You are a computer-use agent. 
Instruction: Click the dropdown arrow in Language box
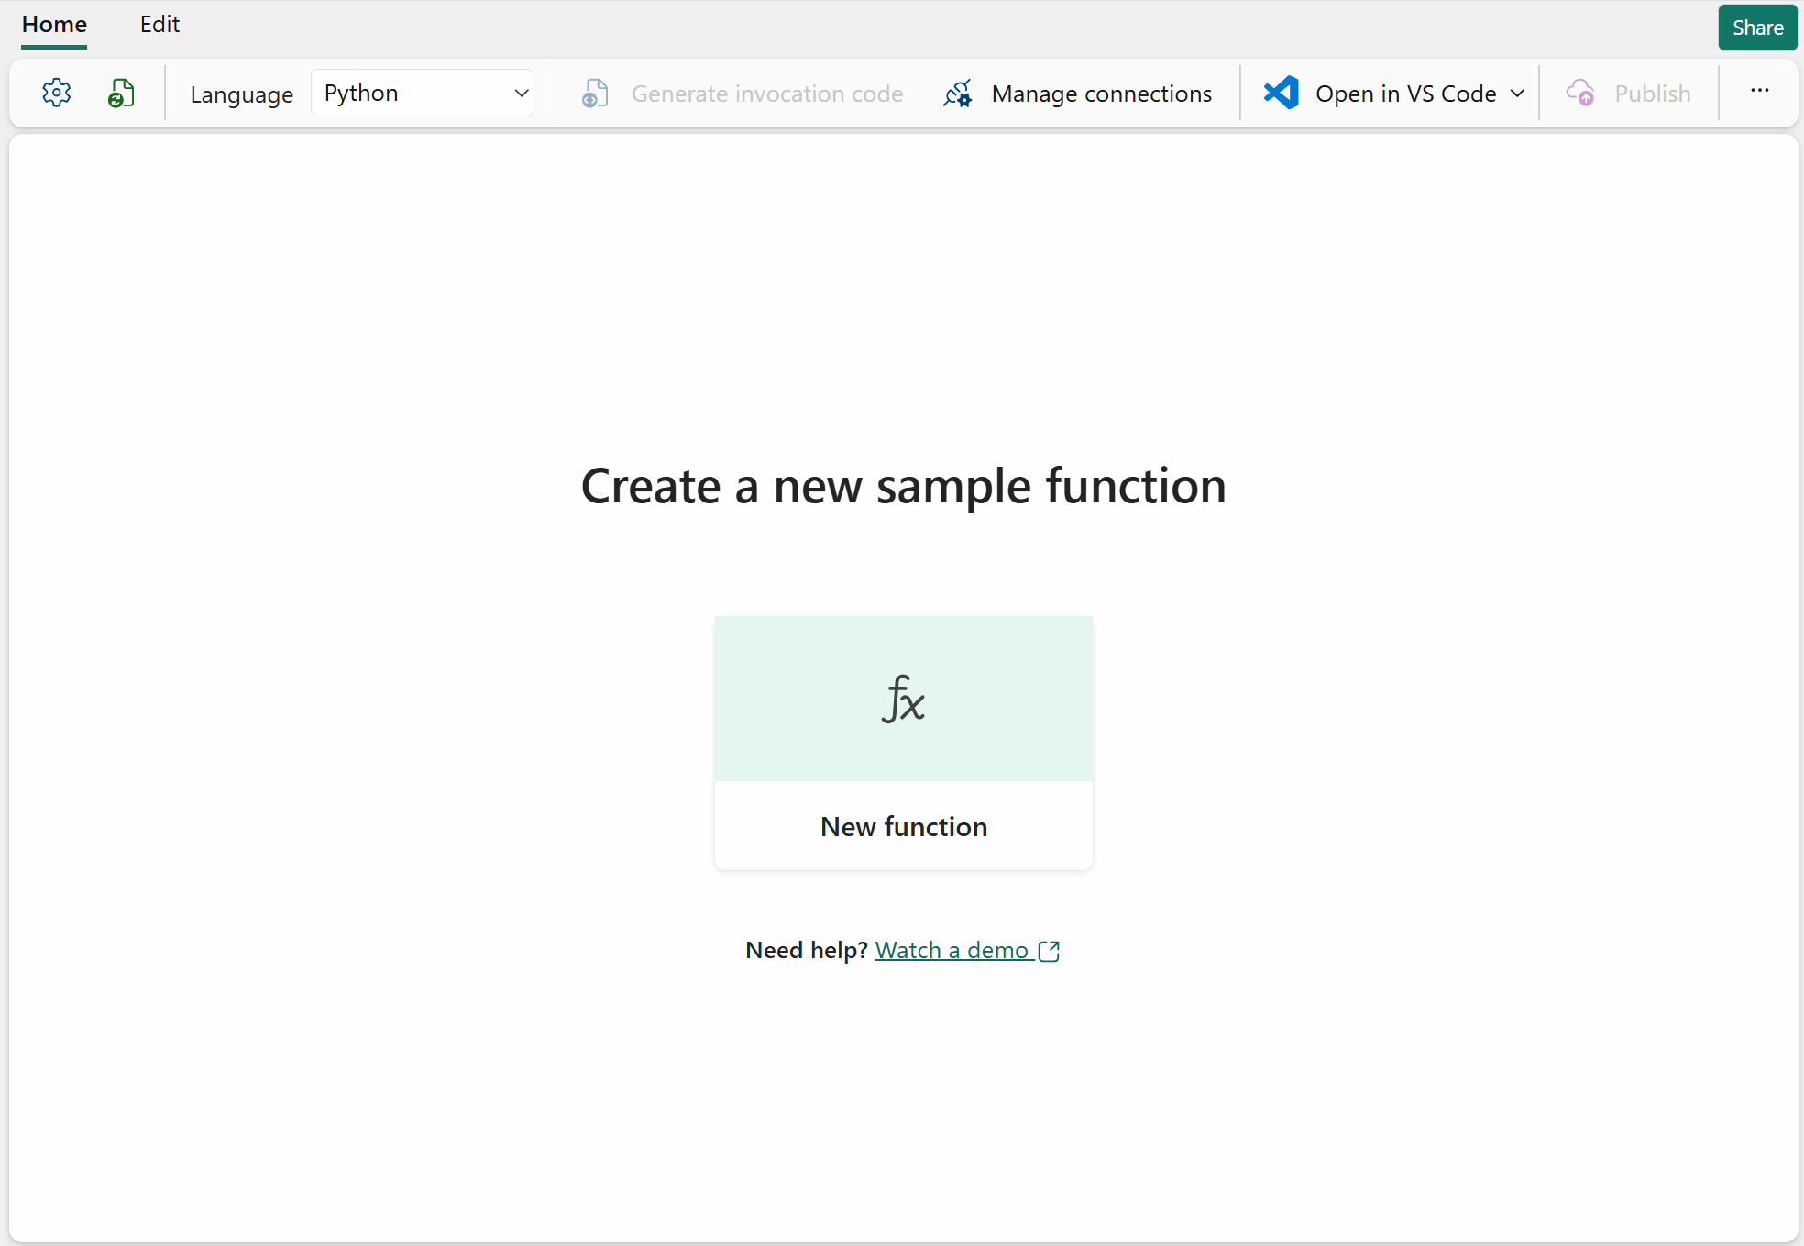[x=522, y=93]
